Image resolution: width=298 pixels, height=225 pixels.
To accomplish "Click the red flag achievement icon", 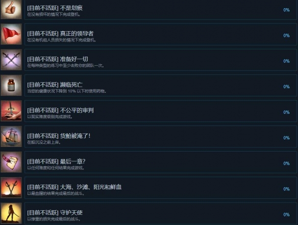I will coord(11,34).
